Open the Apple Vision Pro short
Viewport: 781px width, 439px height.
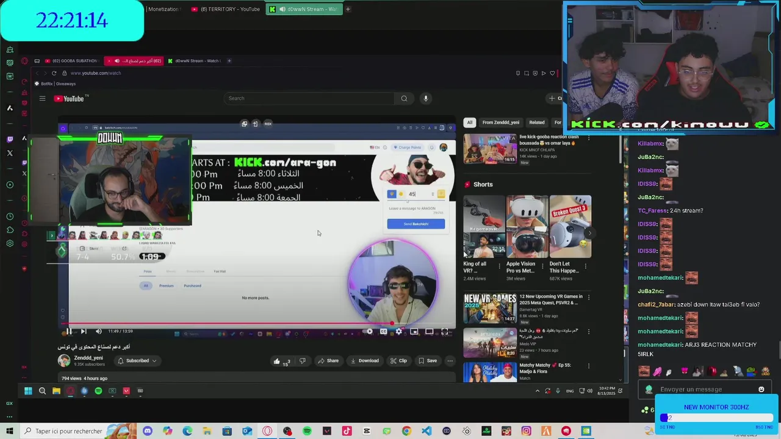tap(527, 227)
